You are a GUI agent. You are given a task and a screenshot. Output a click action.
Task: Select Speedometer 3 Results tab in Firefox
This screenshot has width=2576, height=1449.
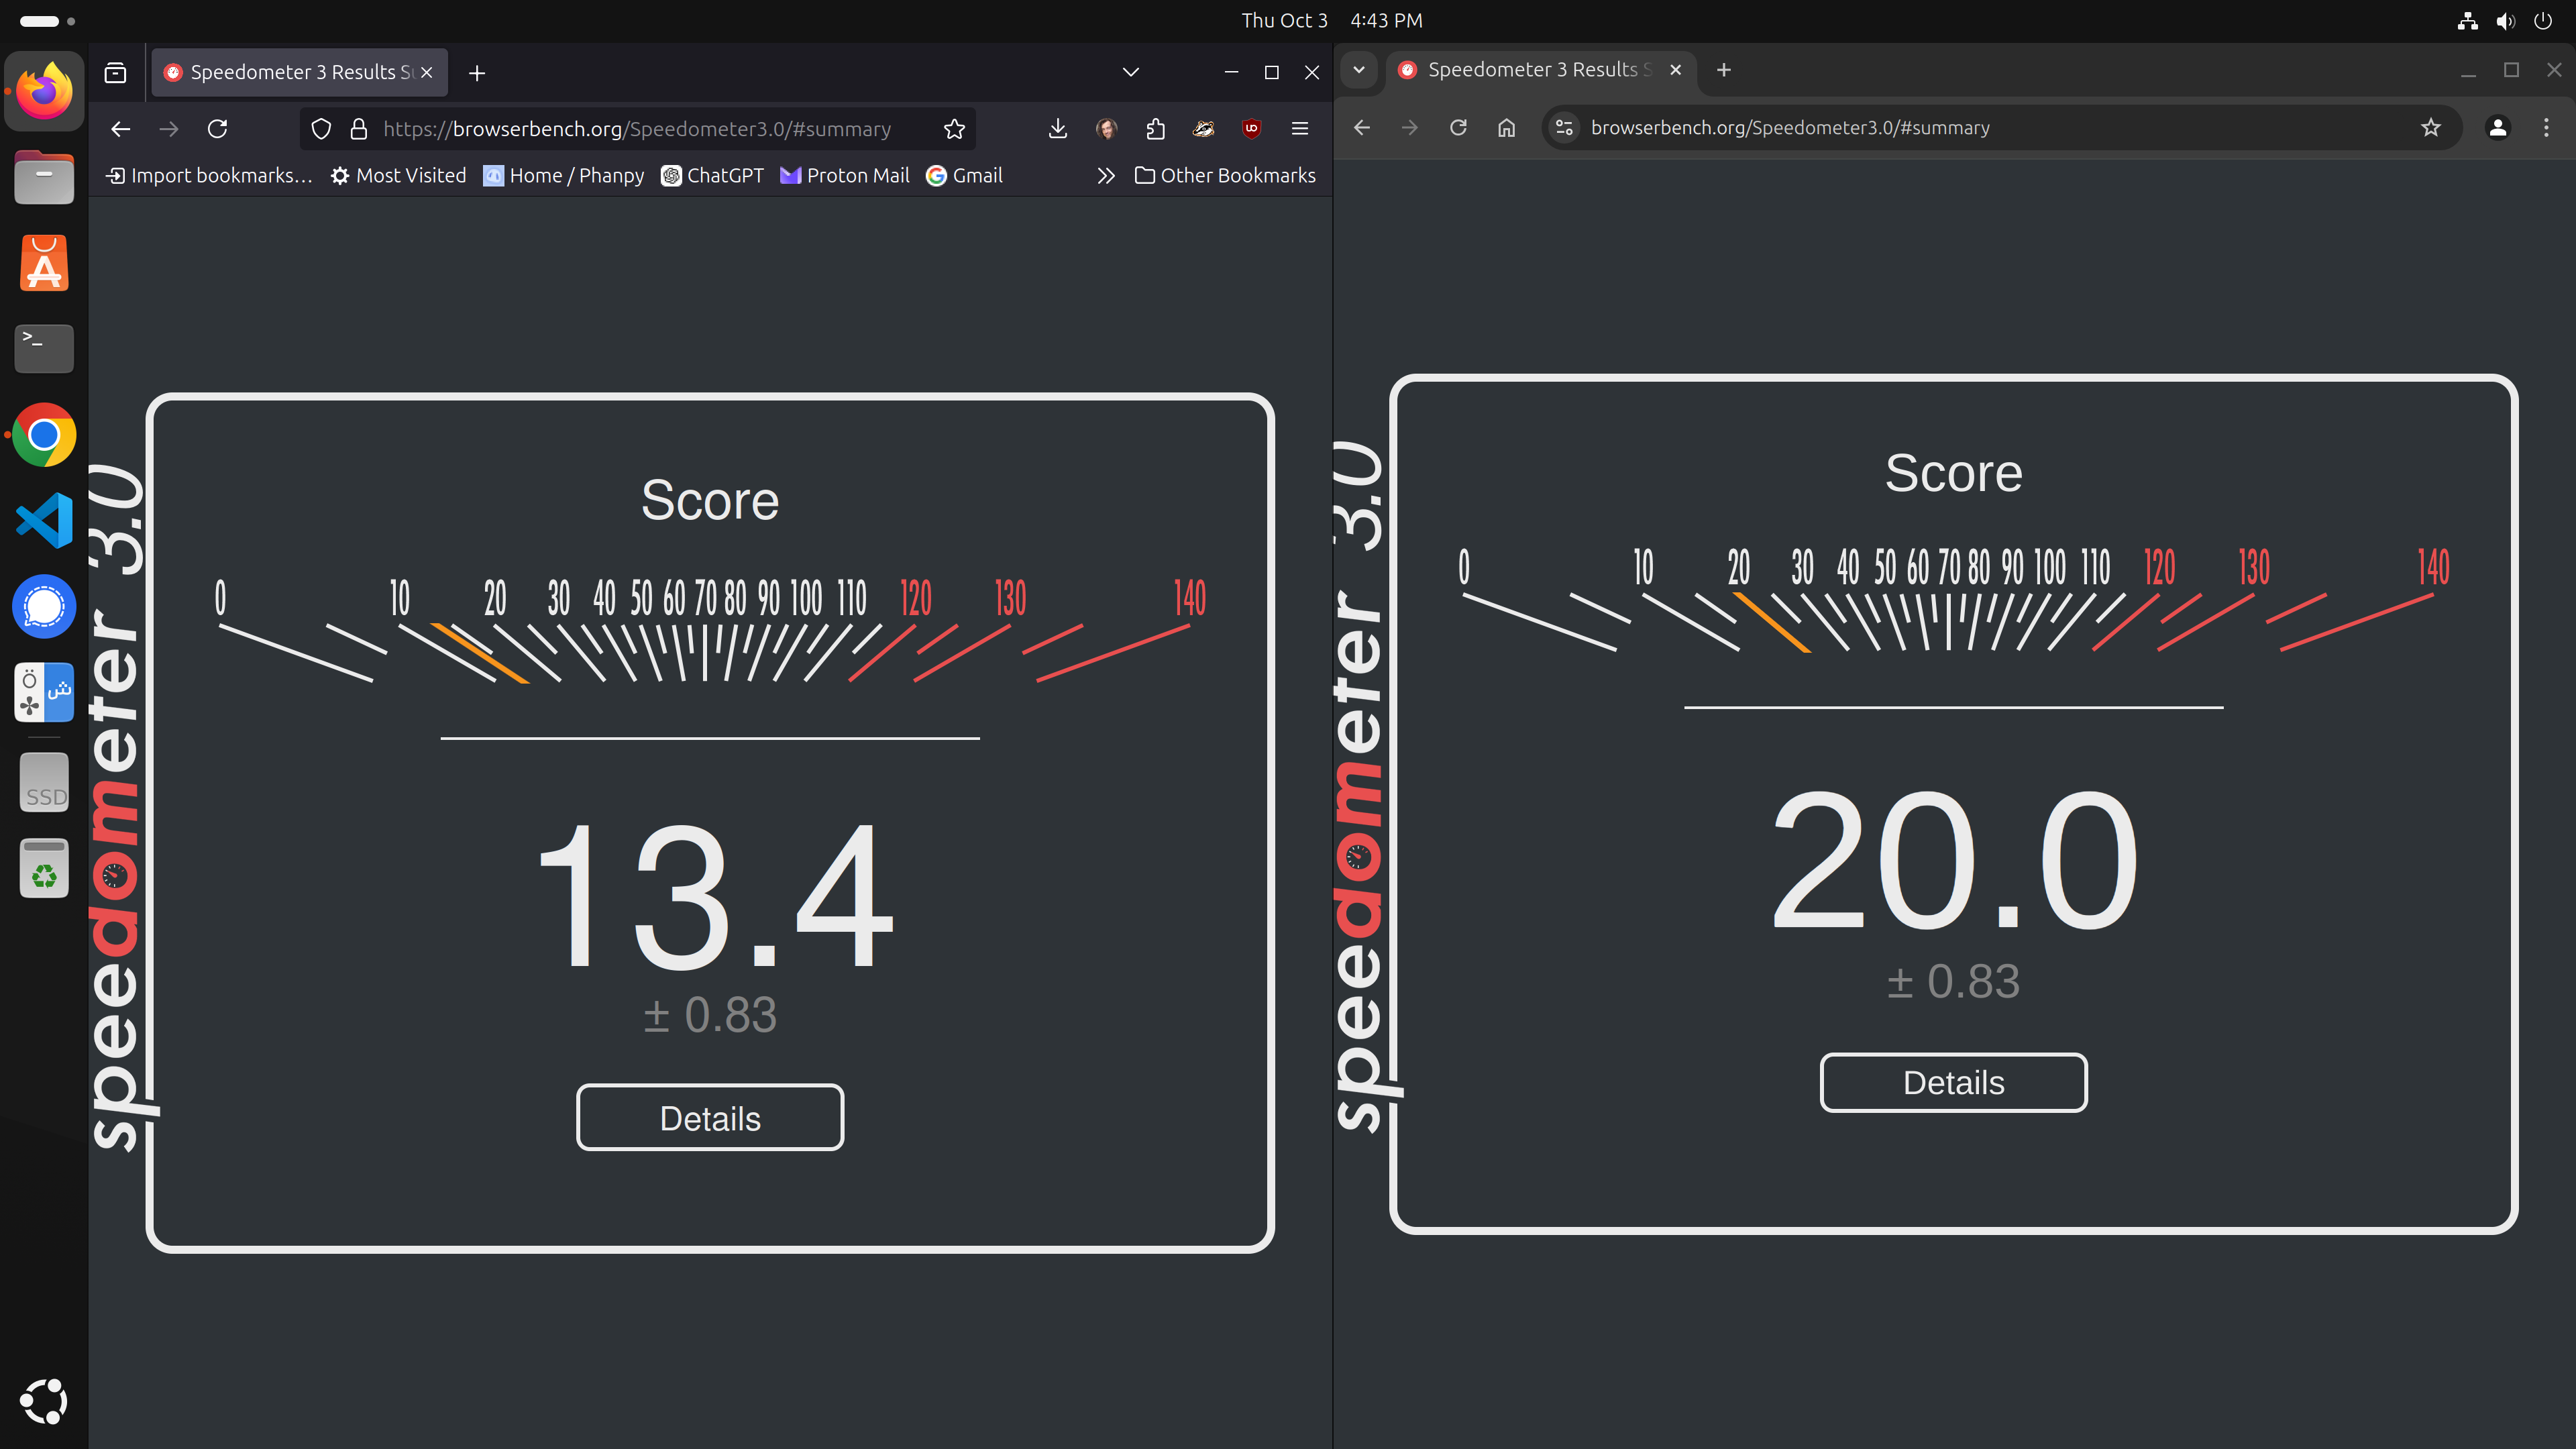pos(299,72)
